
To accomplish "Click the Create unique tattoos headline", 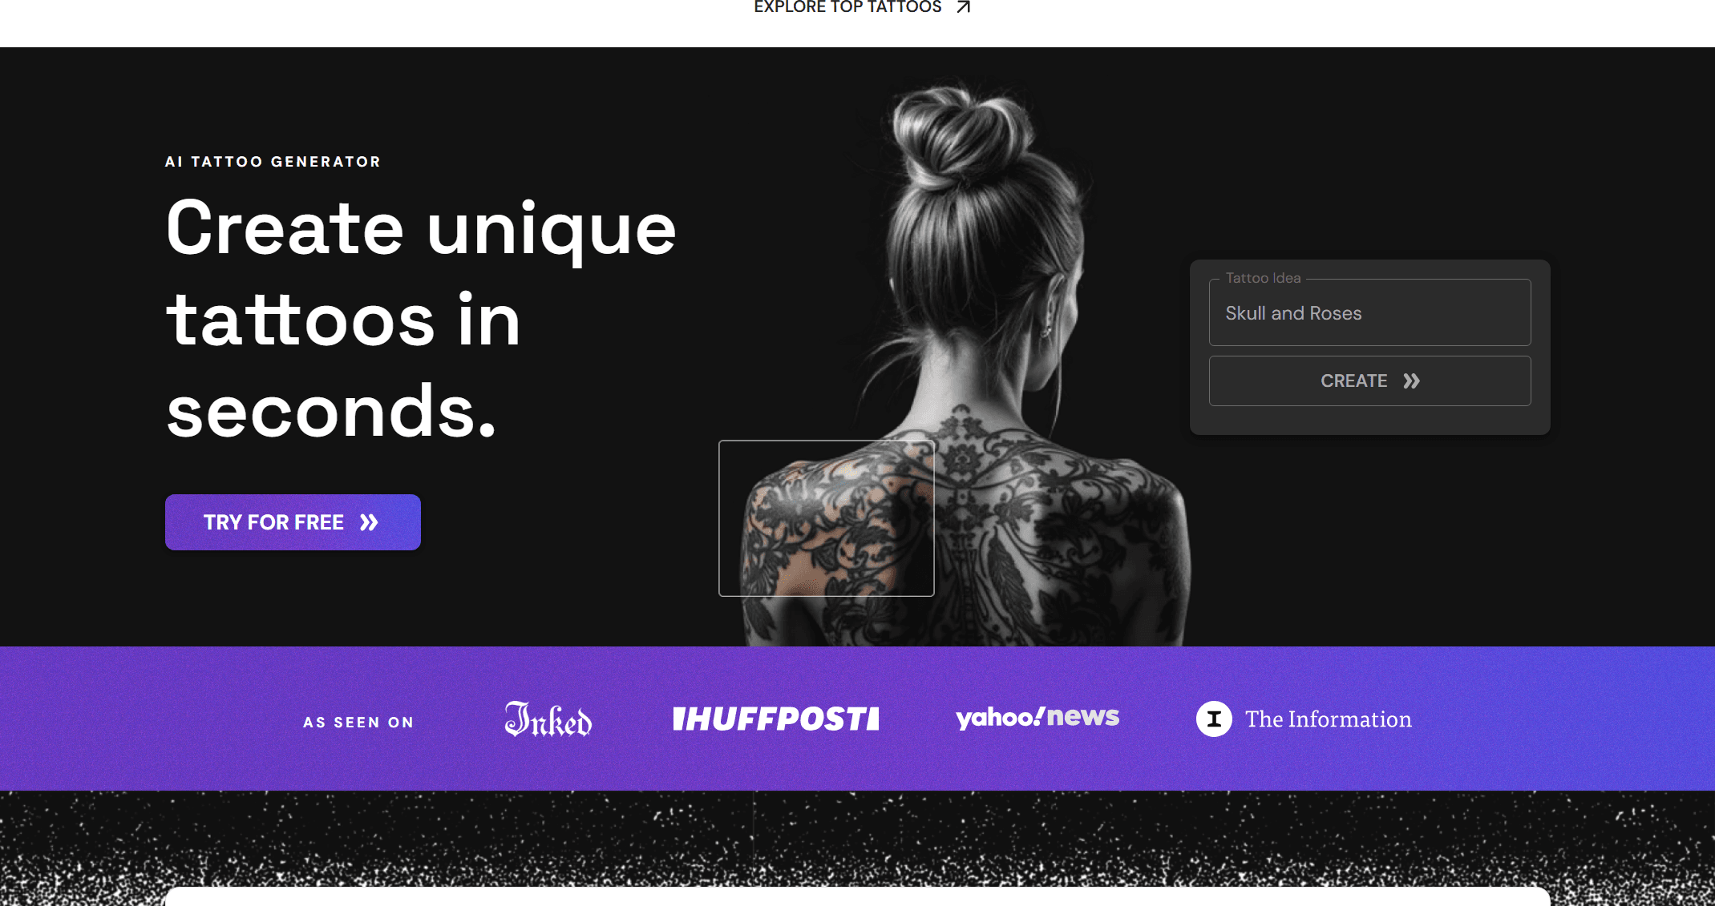I will [x=421, y=319].
